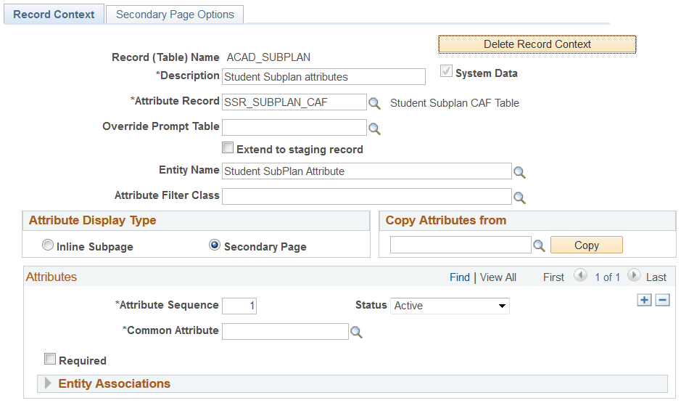Open the Status dropdown
This screenshot has height=403, width=681.
coord(450,306)
